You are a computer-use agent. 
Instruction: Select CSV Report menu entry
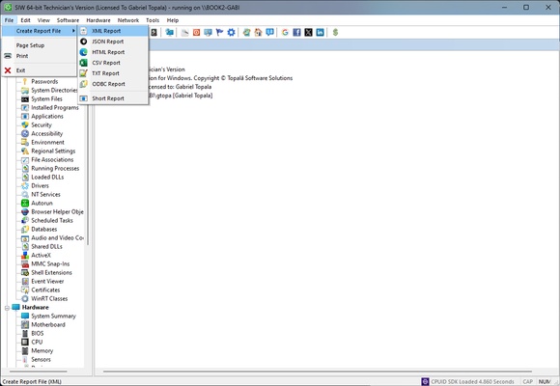(x=113, y=63)
